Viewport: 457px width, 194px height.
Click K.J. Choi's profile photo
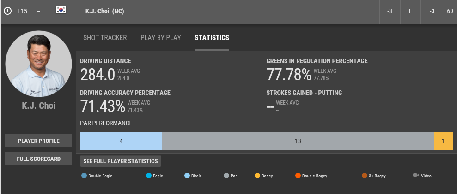(x=39, y=64)
